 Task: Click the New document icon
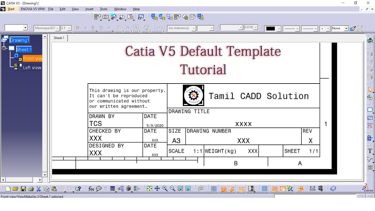[8, 189]
